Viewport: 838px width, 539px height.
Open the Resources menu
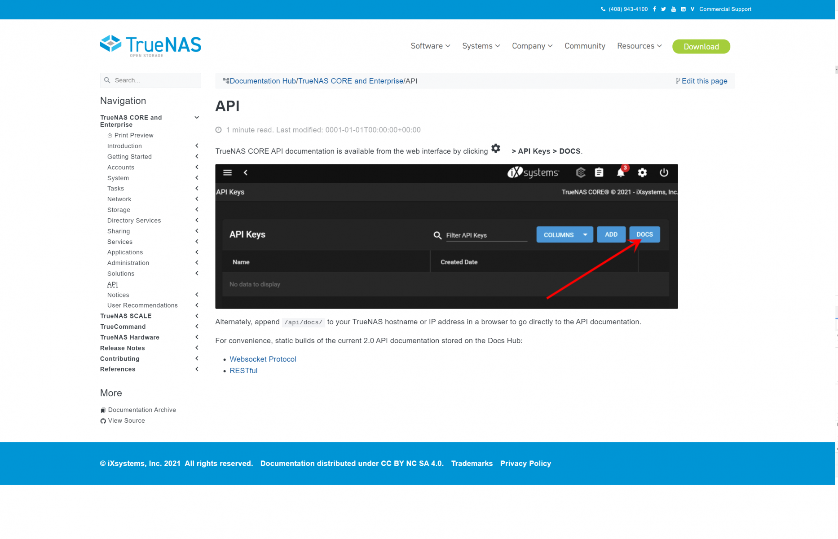pyautogui.click(x=640, y=46)
